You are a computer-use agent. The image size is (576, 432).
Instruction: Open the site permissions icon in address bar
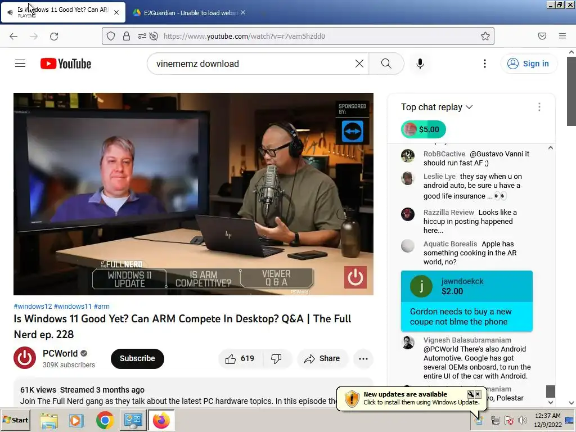(x=142, y=36)
